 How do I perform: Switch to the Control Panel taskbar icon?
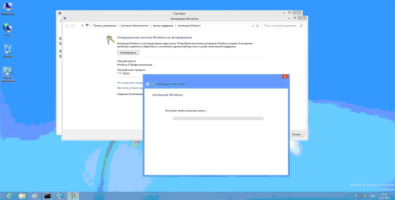[x=60, y=196]
